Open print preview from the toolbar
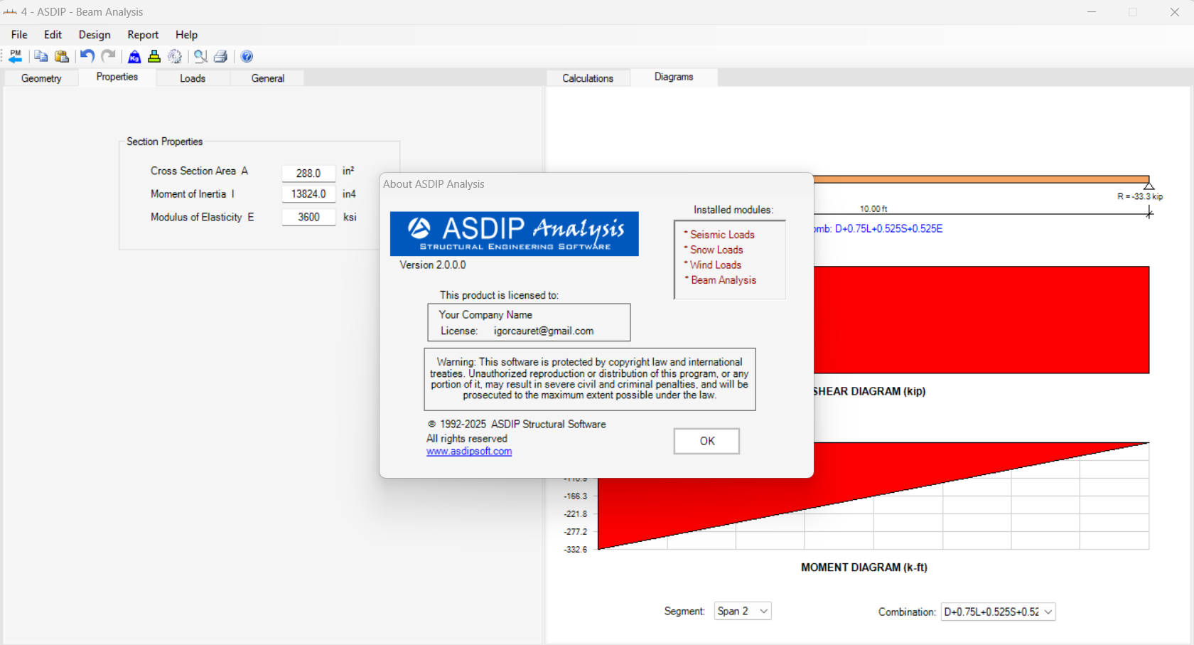The image size is (1194, 645). click(200, 56)
